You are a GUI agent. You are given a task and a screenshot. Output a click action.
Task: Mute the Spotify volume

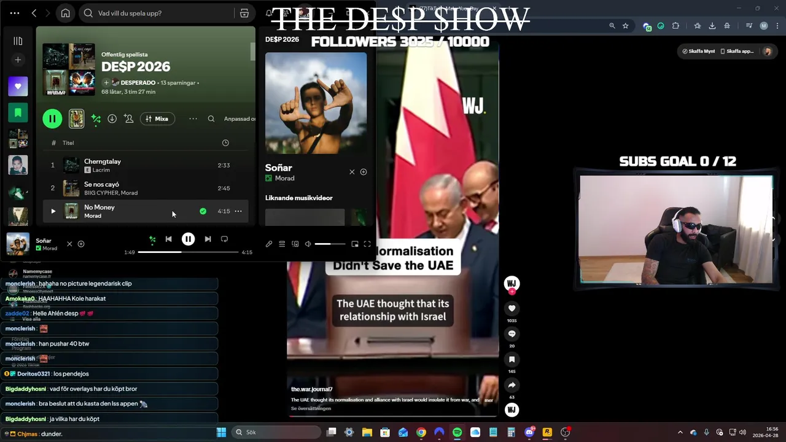click(x=308, y=244)
